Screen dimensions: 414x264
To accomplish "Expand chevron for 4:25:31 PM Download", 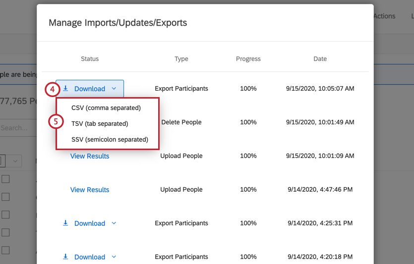I will click(114, 223).
